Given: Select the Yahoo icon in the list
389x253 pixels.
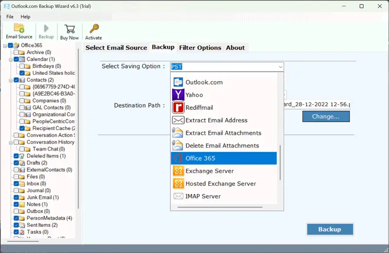Looking at the screenshot, I should [178, 95].
